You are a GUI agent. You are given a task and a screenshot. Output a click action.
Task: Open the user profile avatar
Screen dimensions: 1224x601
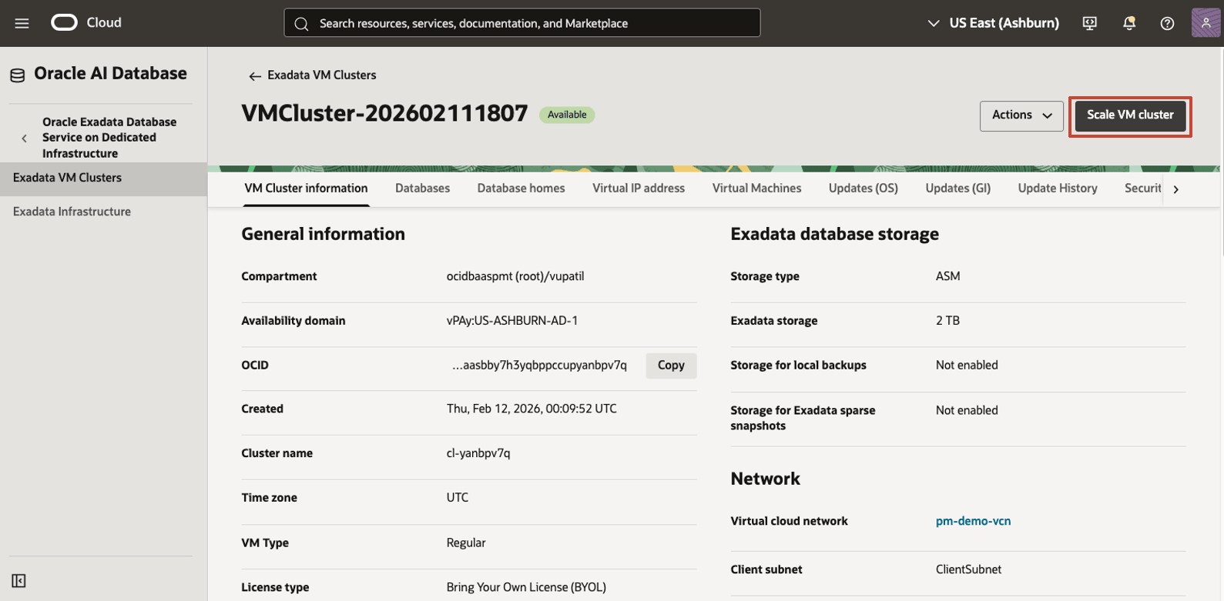pyautogui.click(x=1206, y=23)
